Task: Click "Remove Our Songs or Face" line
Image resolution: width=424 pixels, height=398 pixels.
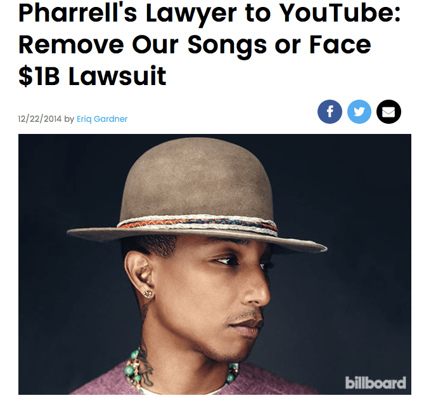Action: pyautogui.click(x=195, y=46)
